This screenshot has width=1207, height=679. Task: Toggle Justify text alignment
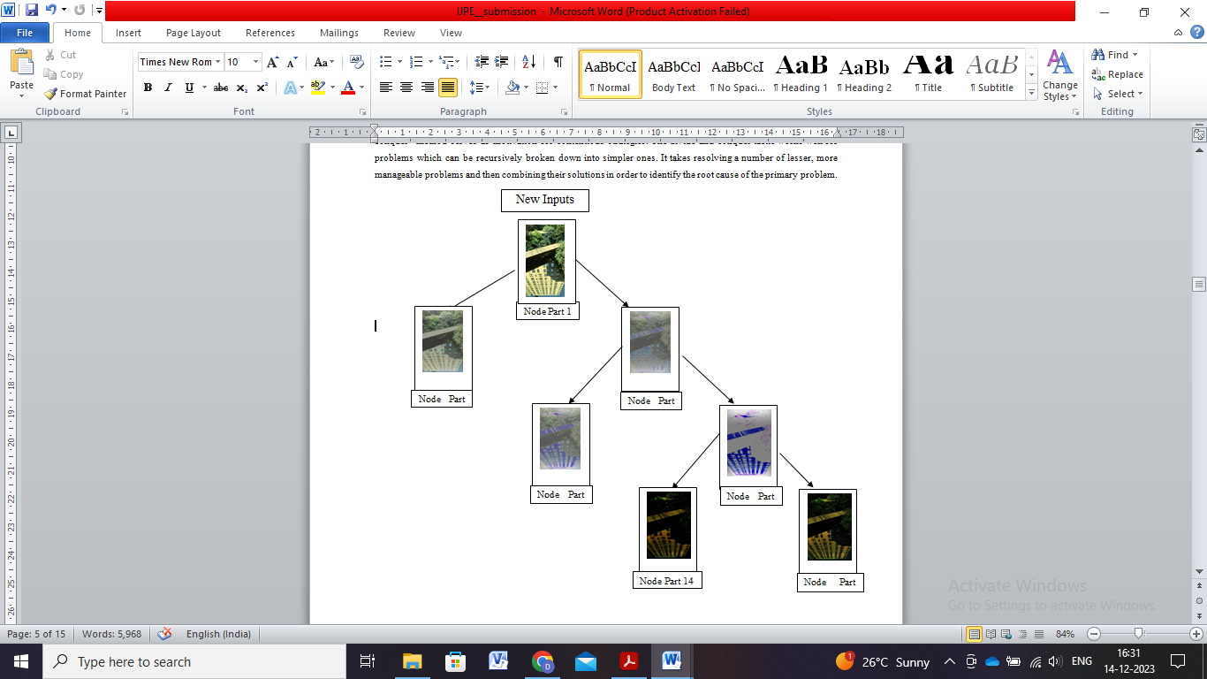pos(448,88)
